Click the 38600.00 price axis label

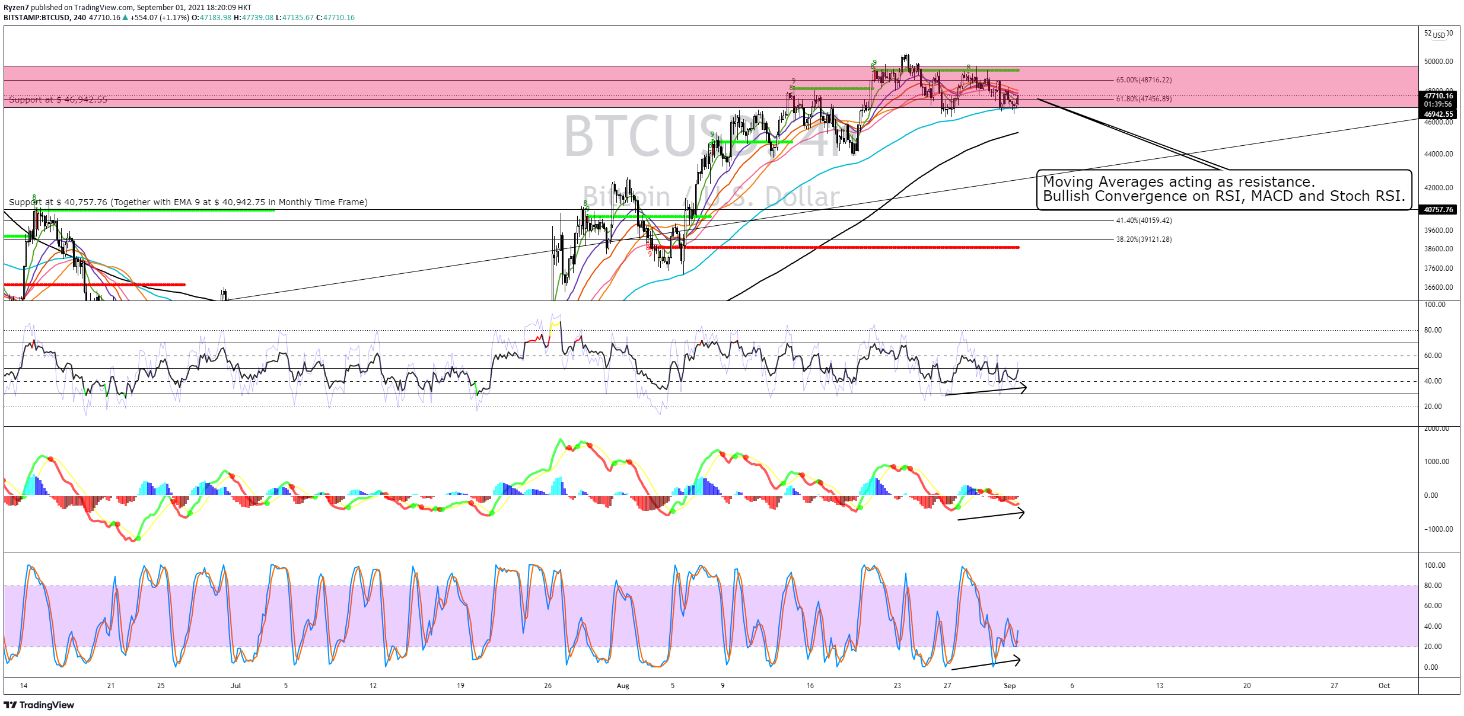(1438, 249)
